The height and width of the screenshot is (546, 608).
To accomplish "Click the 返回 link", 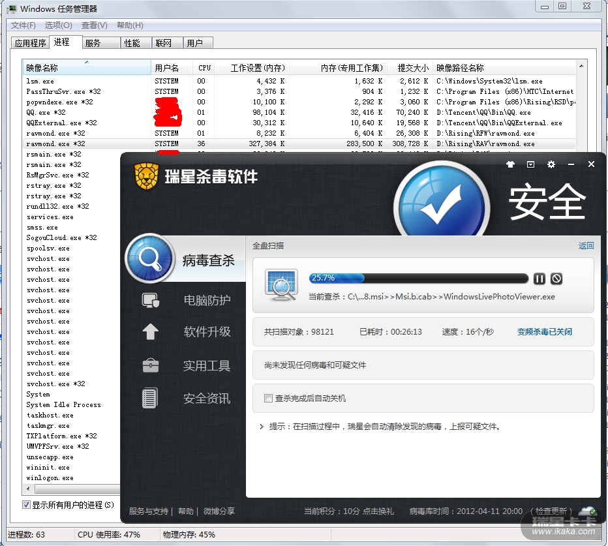I will point(586,245).
